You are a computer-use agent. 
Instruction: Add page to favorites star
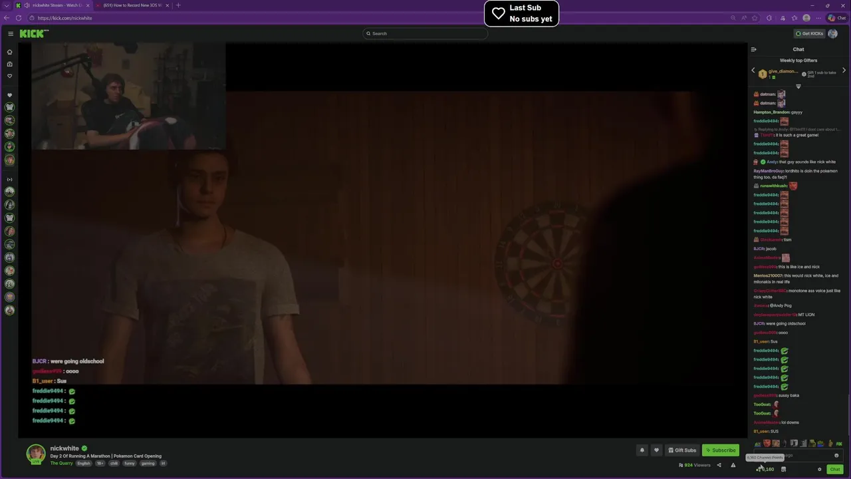[x=755, y=18]
